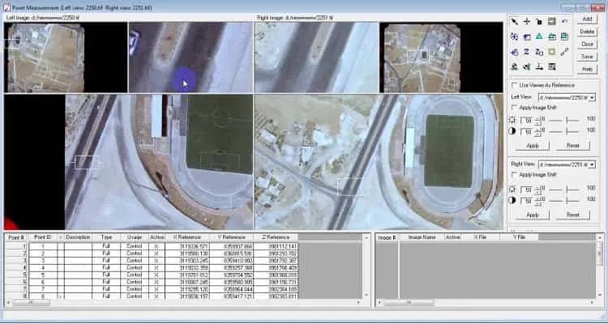Select the arrow pointer select tool
Screen dimensions: 608x324
514,22
